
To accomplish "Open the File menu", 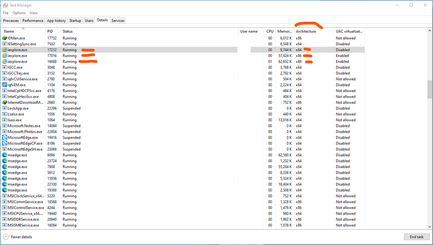I will (x=6, y=13).
